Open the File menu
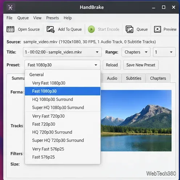Image resolution: width=180 pixels, height=180 pixels. pyautogui.click(x=9, y=18)
